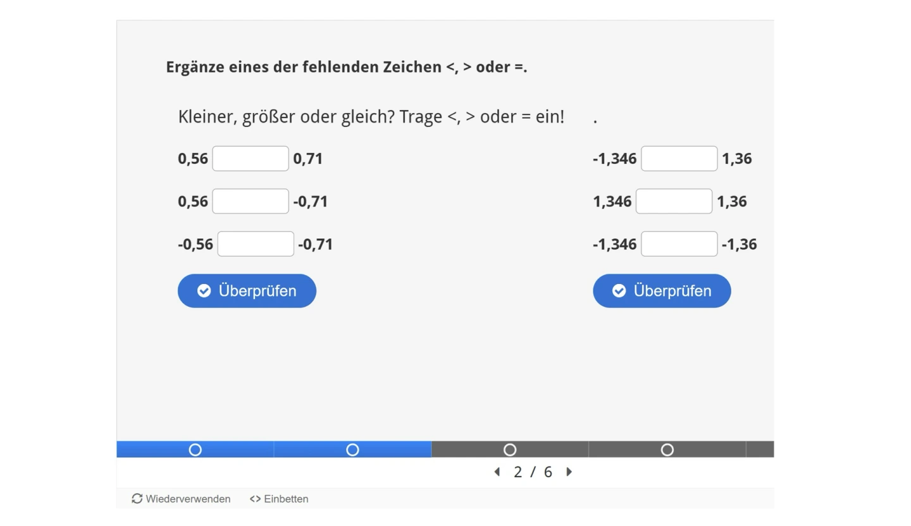Open the Einbetten link
911x526 pixels.
[286, 499]
